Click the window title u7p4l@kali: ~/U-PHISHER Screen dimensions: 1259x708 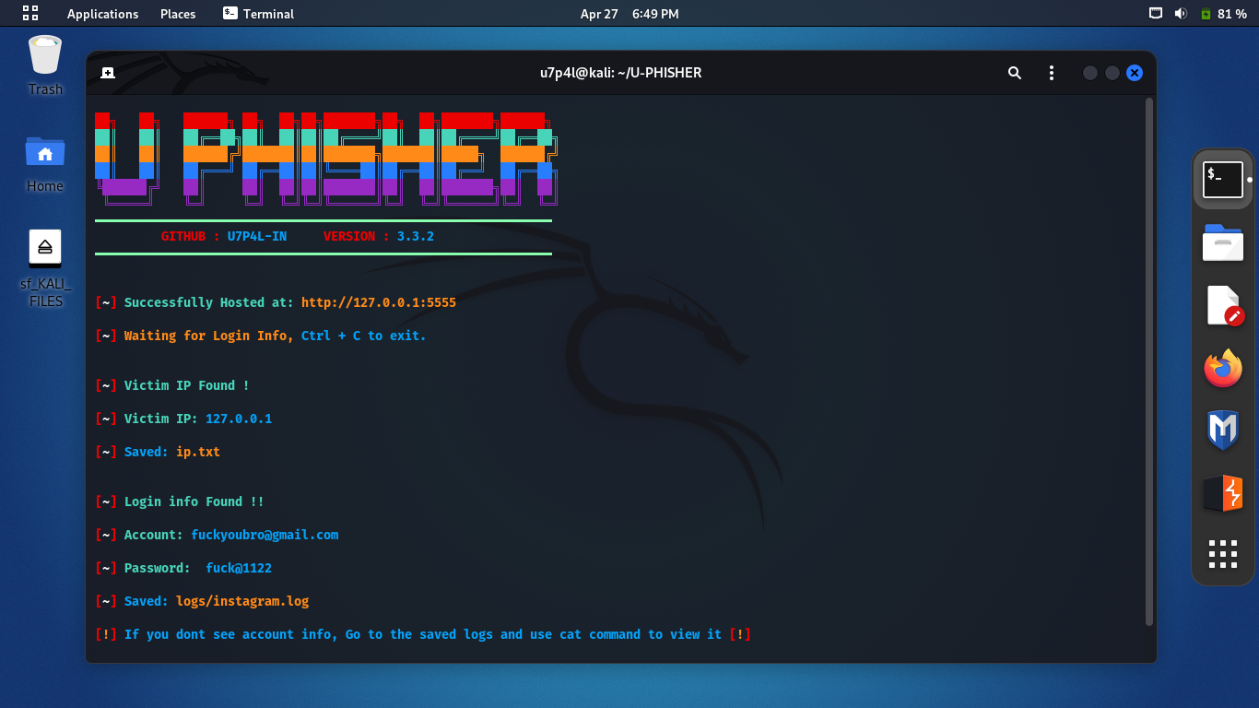tap(621, 73)
